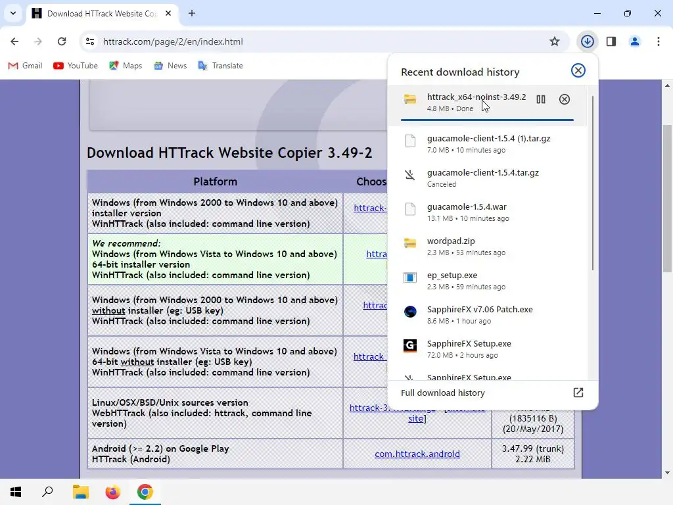Click the page vertical scrollbar thumb
This screenshot has height=505, width=673.
(667, 199)
